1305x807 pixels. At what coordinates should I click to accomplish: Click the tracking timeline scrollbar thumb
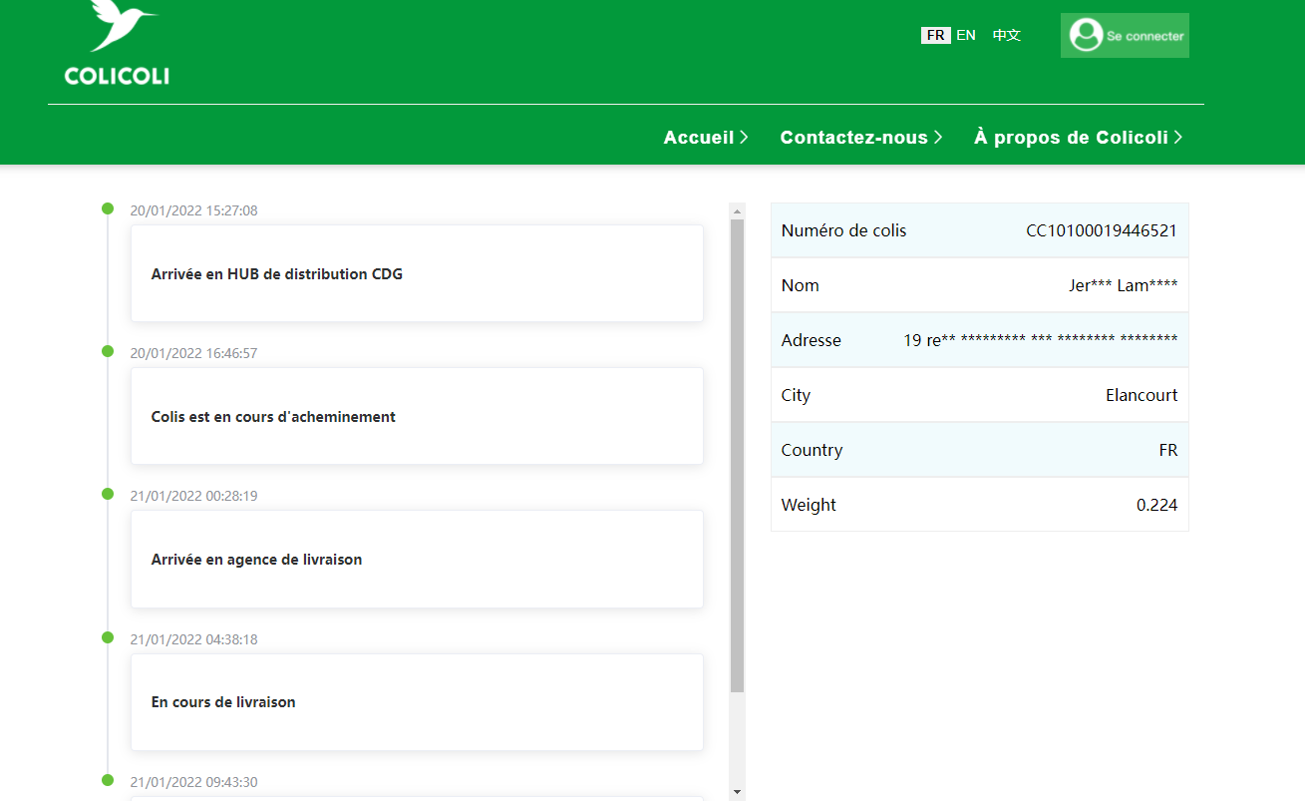tap(738, 455)
